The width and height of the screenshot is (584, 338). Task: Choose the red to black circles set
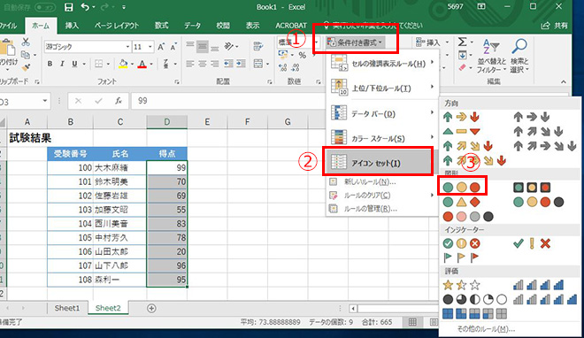coord(468,216)
